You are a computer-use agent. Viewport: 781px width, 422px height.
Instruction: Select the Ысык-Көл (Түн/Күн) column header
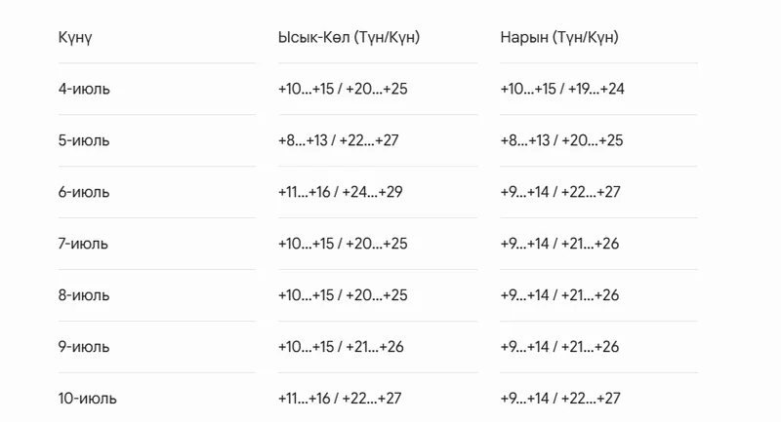tap(349, 37)
